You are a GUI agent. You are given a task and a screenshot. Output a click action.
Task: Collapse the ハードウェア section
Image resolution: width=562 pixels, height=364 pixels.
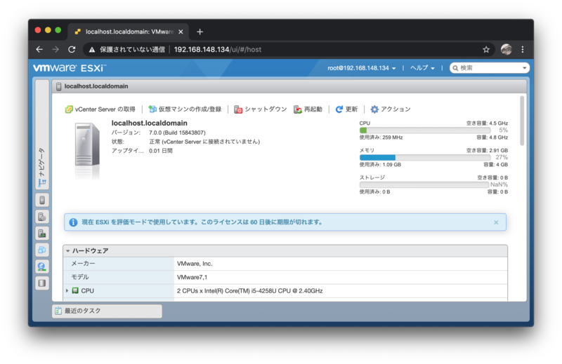click(67, 251)
